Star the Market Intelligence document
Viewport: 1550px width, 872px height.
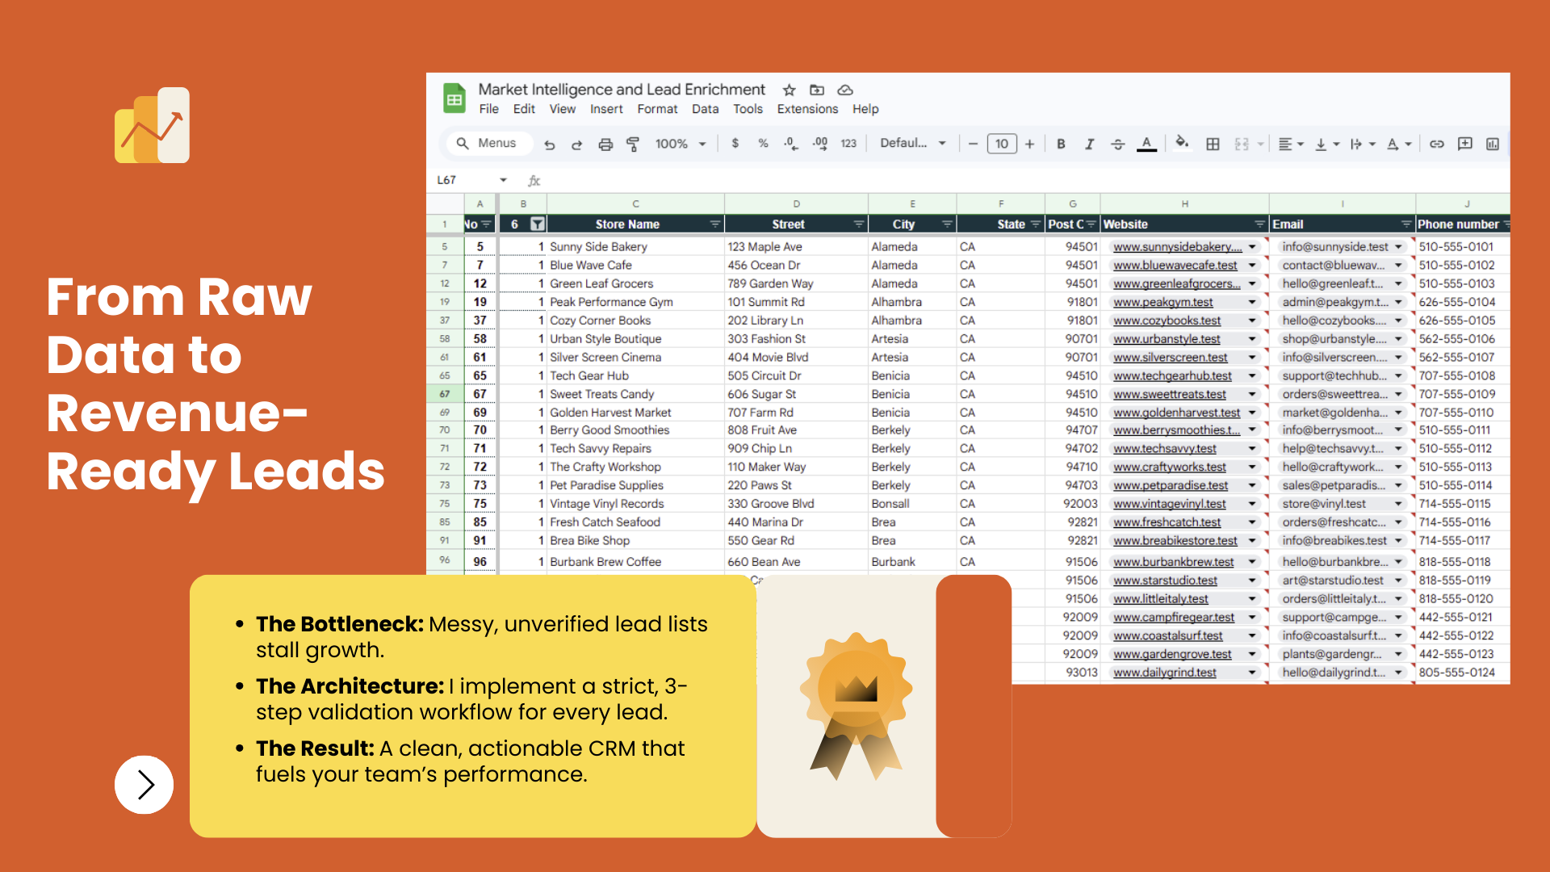[790, 90]
